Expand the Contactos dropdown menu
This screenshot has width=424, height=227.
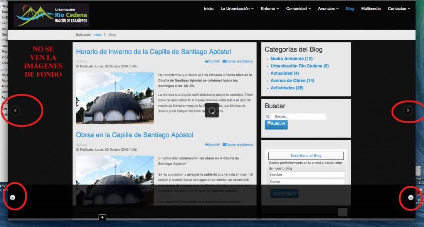[x=399, y=8]
